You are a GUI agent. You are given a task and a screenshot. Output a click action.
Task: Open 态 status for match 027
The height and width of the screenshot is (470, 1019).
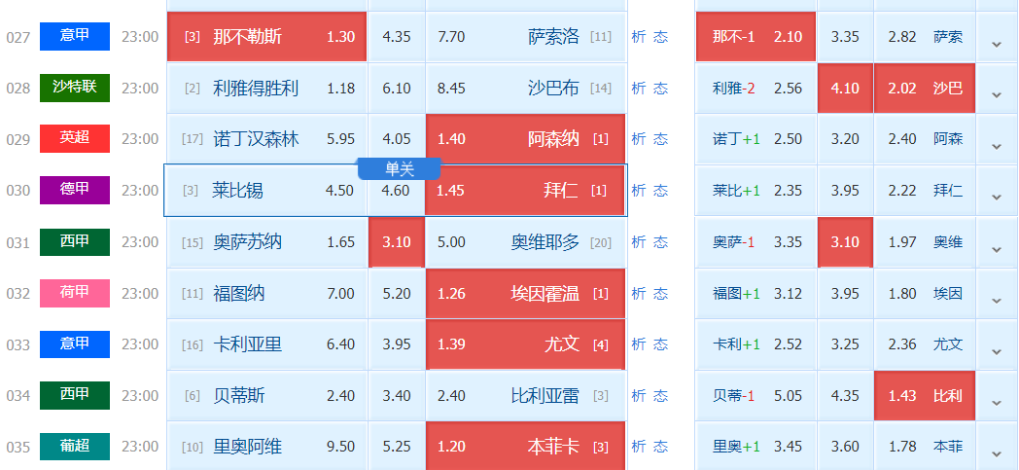point(661,37)
